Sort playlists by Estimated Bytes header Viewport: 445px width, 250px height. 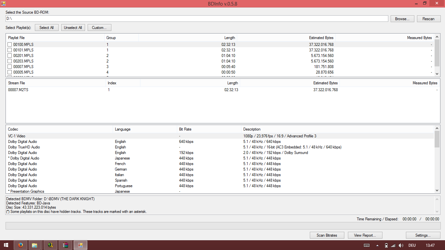coord(286,38)
